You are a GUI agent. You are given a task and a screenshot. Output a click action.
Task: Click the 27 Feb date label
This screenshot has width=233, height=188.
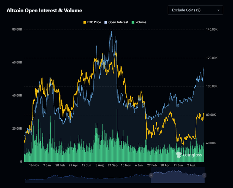152,165
